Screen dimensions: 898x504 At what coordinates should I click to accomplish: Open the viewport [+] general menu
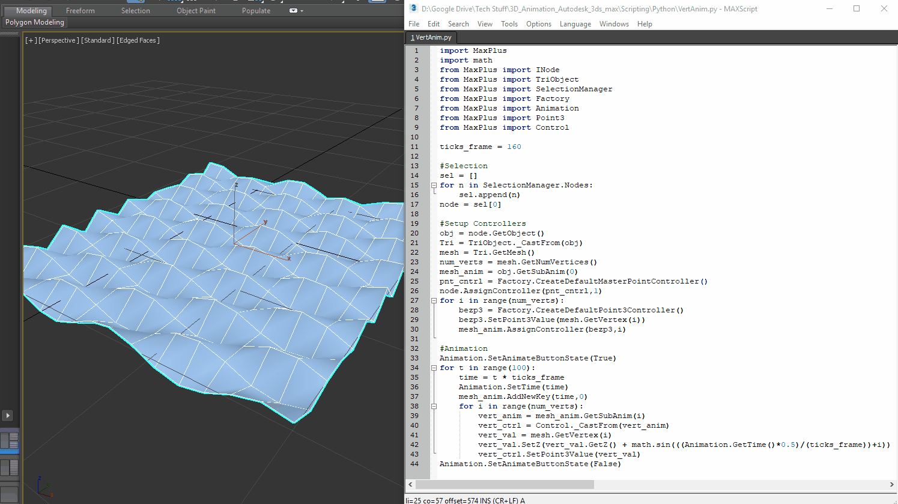[x=31, y=40]
